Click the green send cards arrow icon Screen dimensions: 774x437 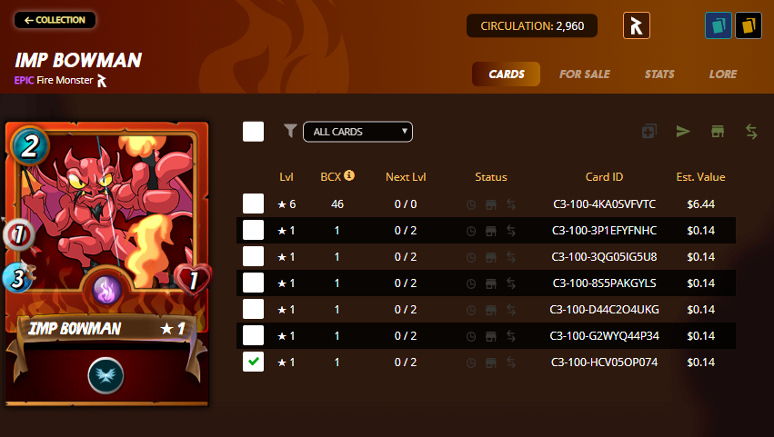683,131
